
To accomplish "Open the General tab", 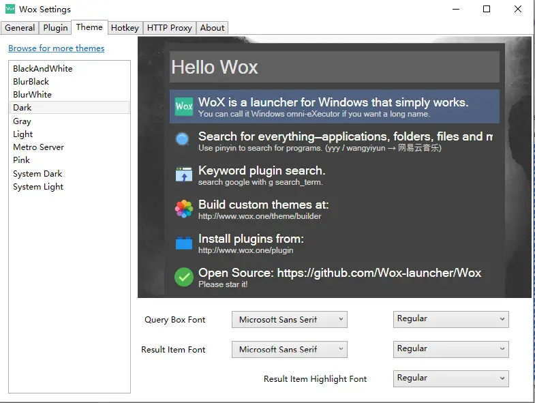I will (20, 28).
